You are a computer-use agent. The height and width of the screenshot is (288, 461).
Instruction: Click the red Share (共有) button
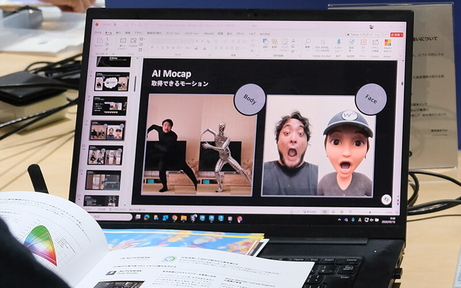[396, 35]
